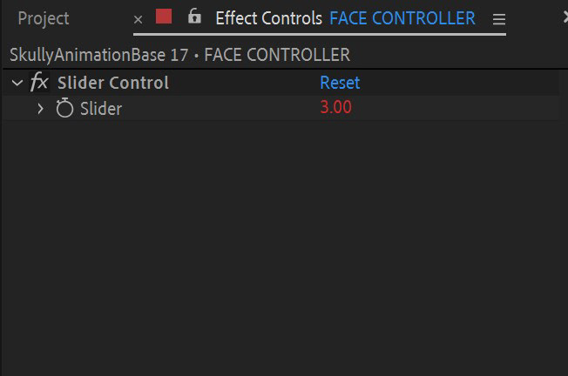Click the gray FACE CONTROLLER header text

point(277,55)
